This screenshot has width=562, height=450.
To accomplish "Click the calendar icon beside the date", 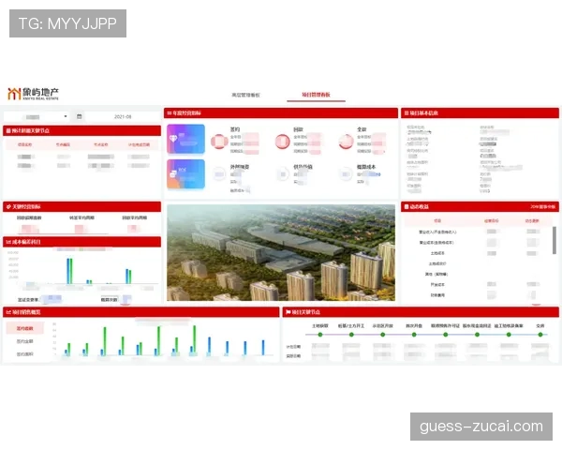I will pyautogui.click(x=80, y=116).
